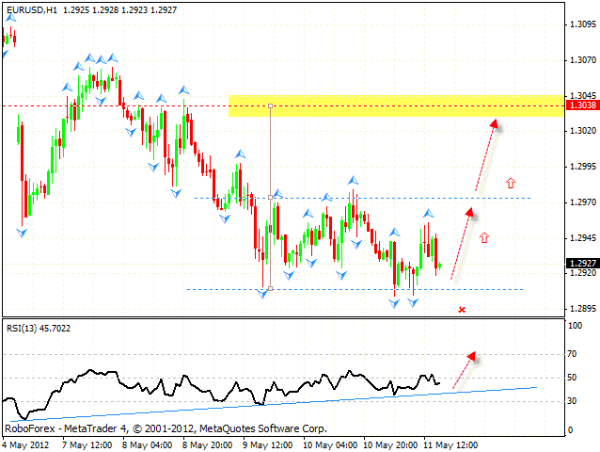Select the blue RSI trendline
Viewport: 600px width, 452px height.
[x=282, y=400]
